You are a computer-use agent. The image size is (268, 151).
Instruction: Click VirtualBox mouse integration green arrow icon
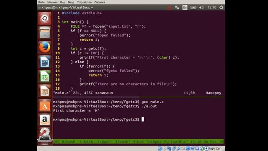point(202,148)
